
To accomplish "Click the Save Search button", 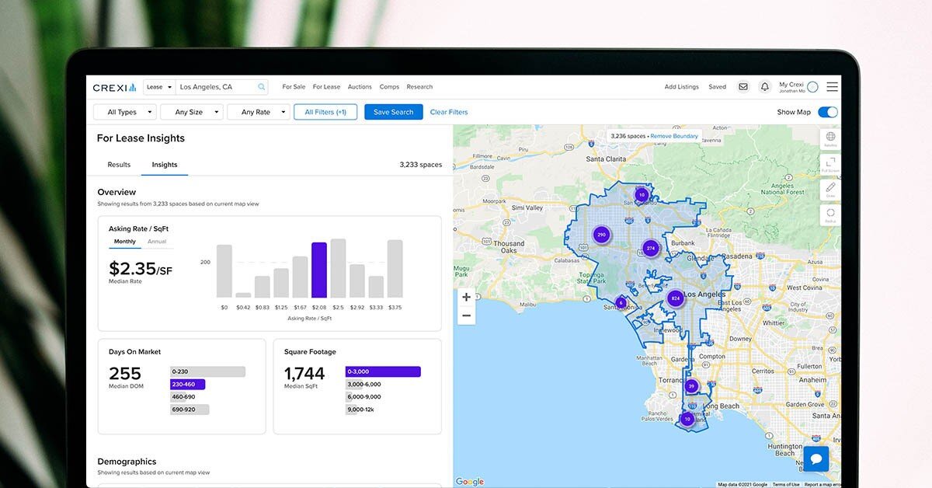I will pos(393,112).
